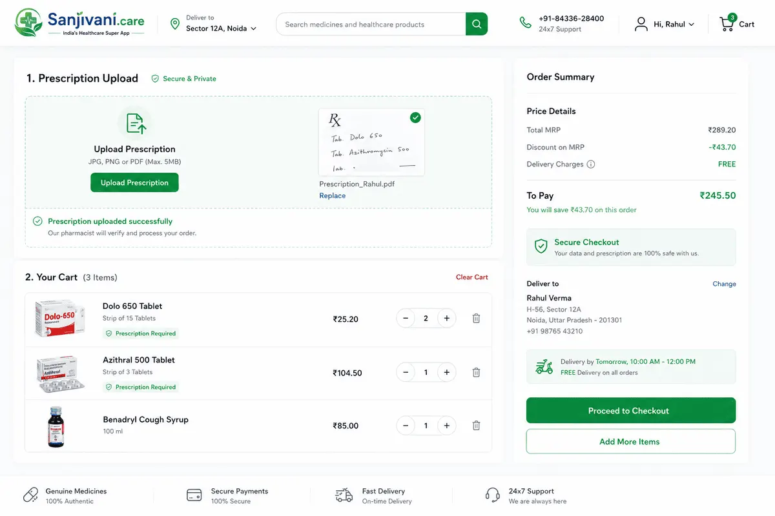The image size is (775, 516).
Task: Click Proceed to Checkout
Action: click(x=631, y=410)
